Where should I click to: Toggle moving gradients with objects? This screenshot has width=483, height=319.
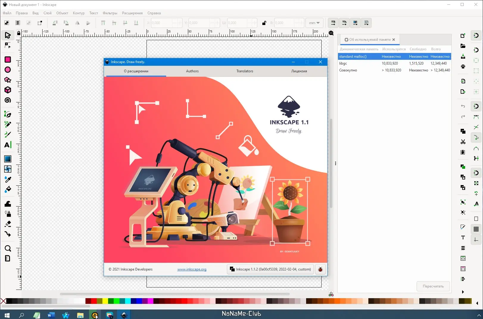(355, 23)
